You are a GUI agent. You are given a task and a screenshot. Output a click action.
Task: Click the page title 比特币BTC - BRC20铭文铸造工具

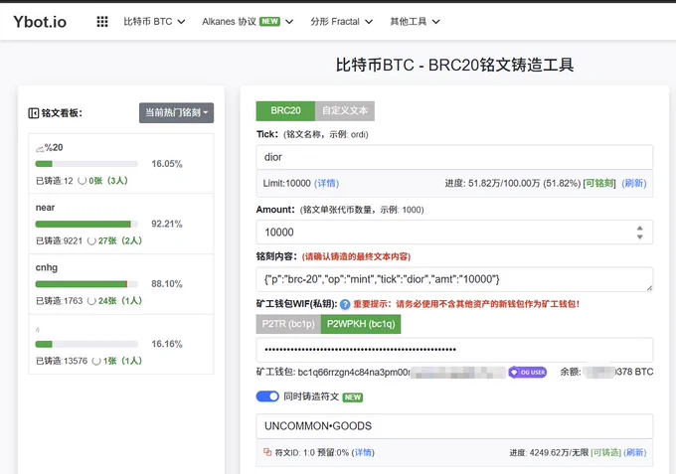point(455,65)
